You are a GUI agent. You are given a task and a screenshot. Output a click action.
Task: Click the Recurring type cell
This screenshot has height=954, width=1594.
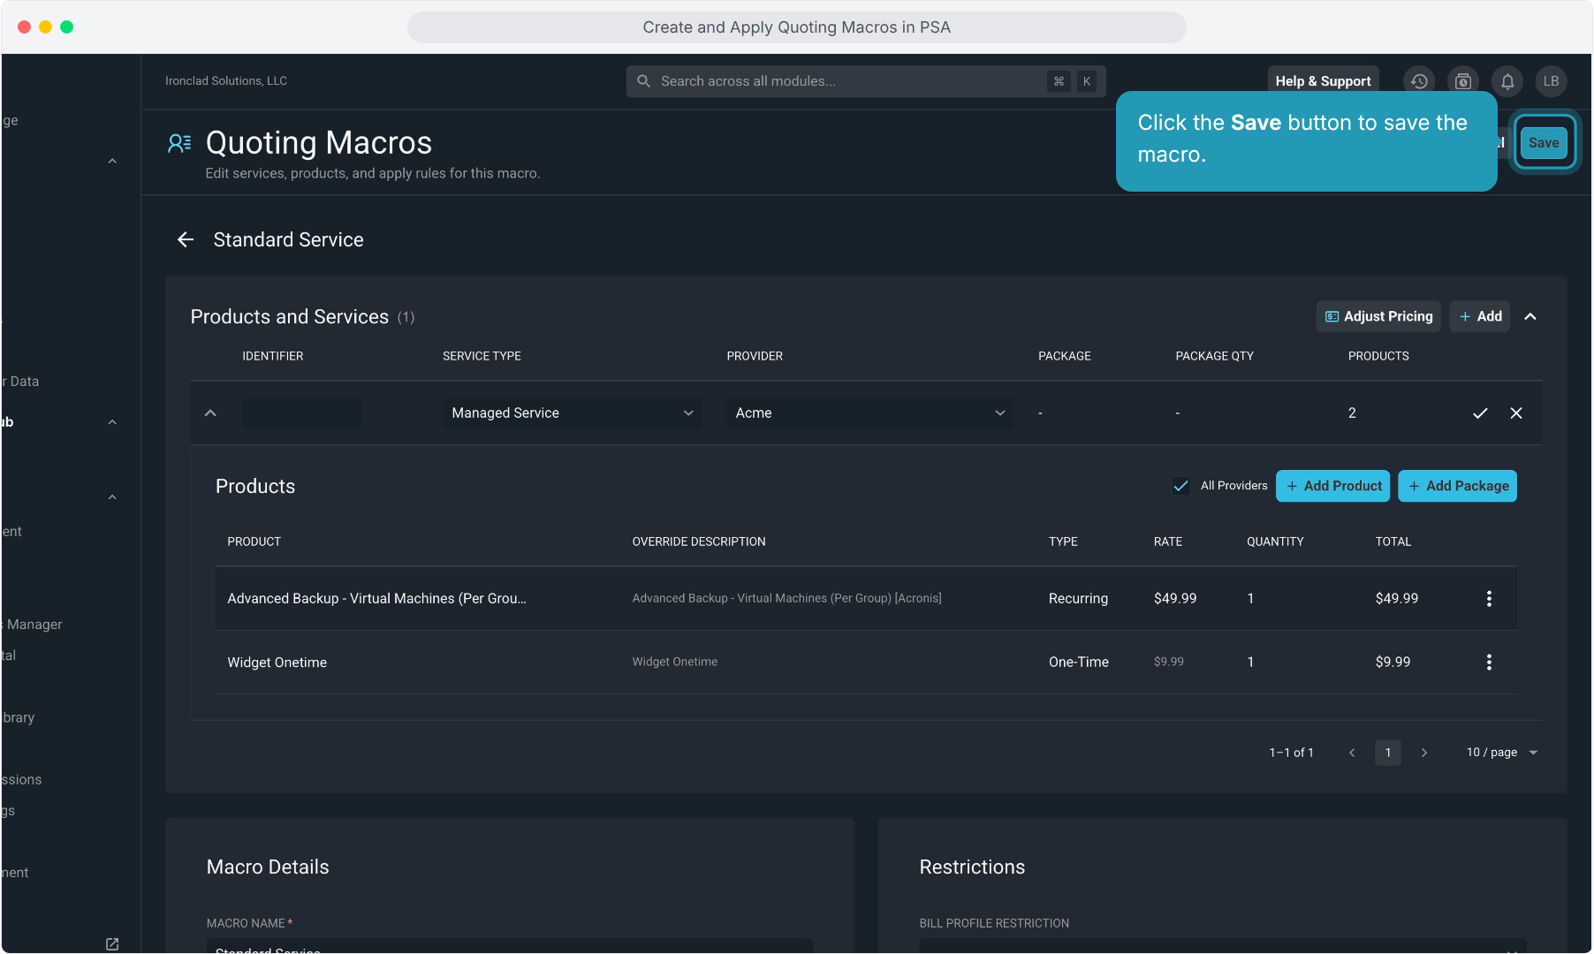coord(1078,598)
